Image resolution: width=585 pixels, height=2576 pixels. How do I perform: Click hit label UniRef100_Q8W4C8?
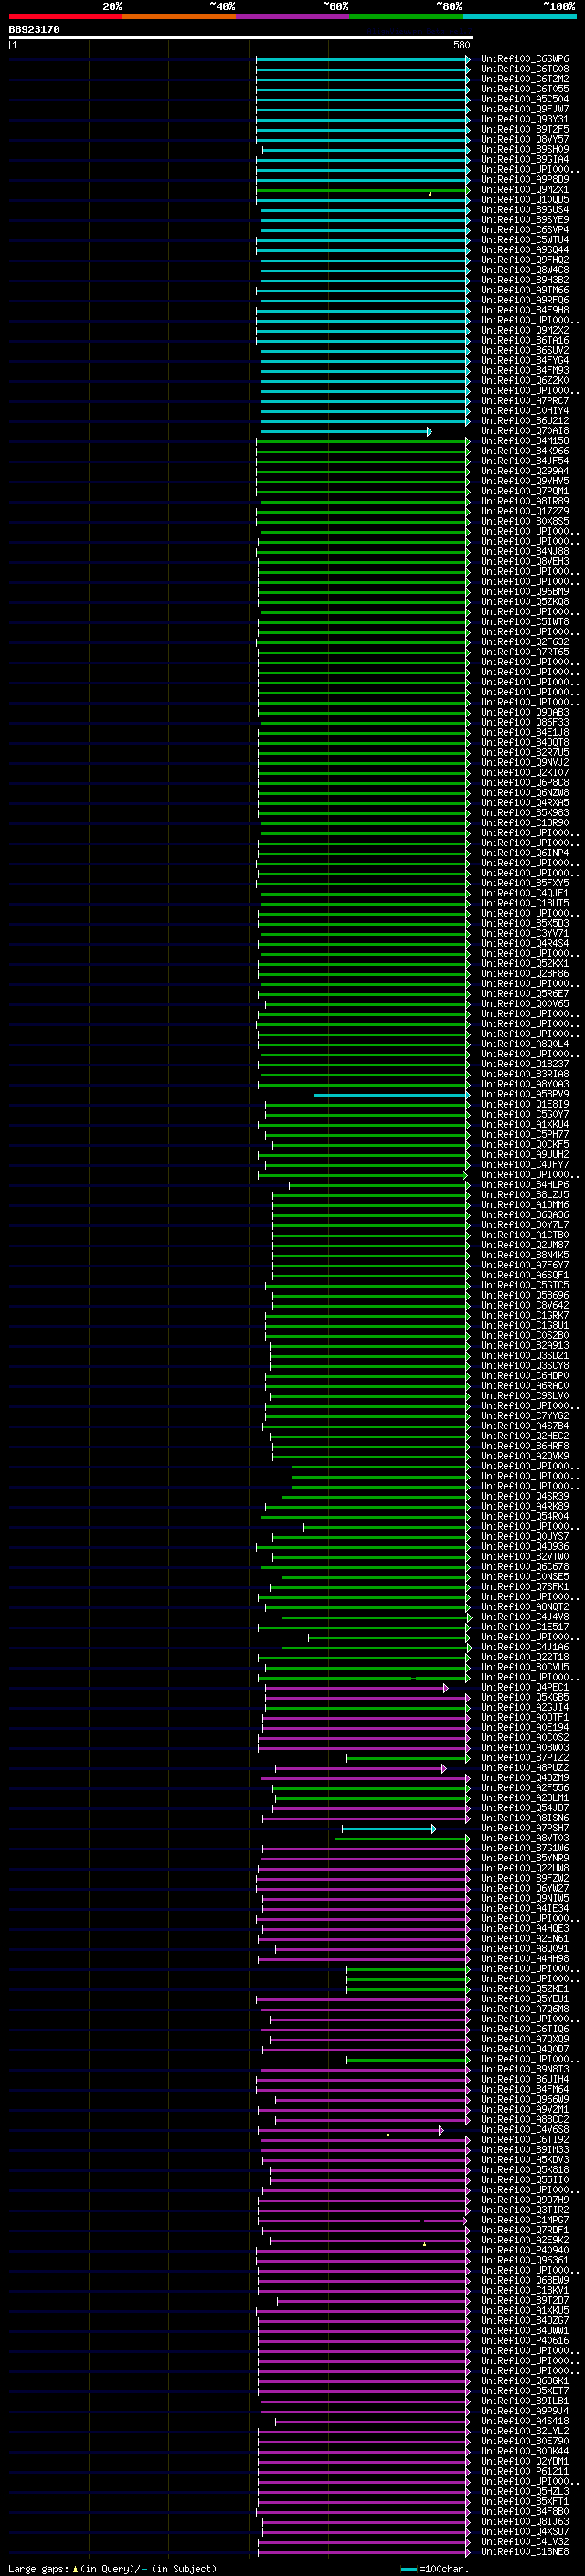tap(525, 270)
